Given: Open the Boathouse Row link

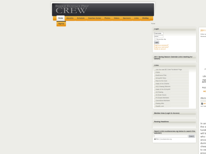Looking at the screenshot, I should (161, 75).
